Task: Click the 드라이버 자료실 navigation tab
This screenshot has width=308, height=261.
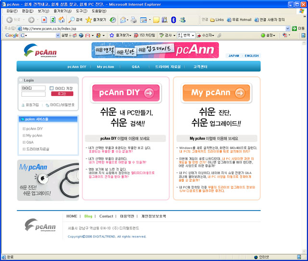Action: pyautogui.click(x=168, y=67)
